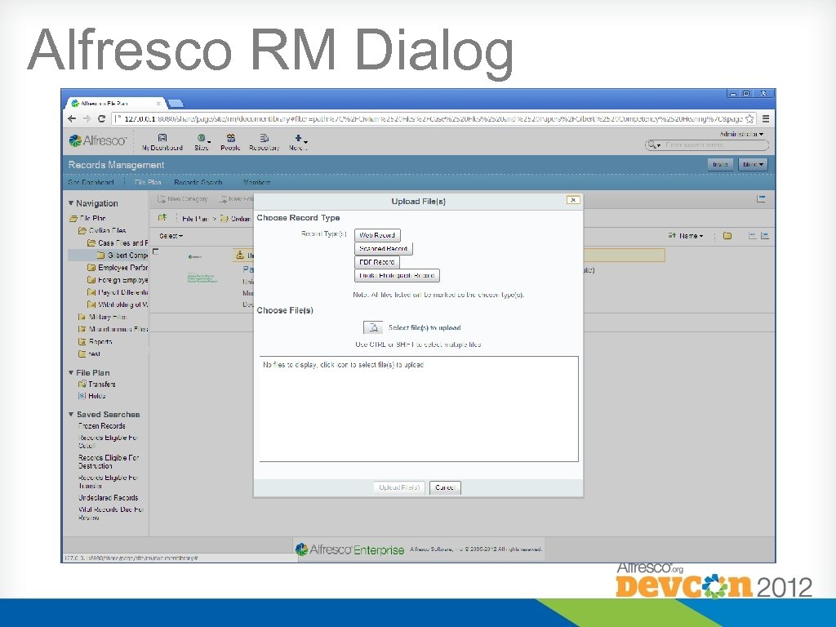
Task: Choose the Digital Photograph Record type
Action: 397,276
